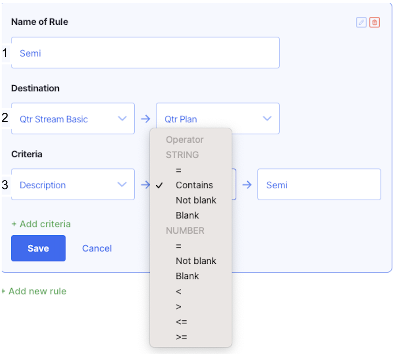This screenshot has height=354, width=399.
Task: Open the Description criteria dropdown
Action: tap(73, 185)
